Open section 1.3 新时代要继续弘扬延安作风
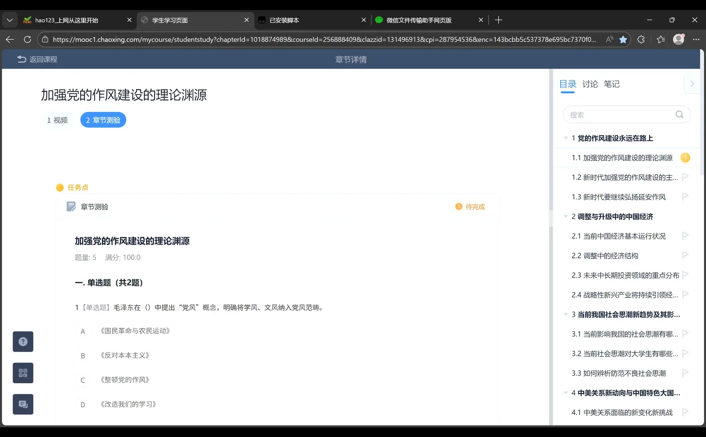706x437 pixels. pyautogui.click(x=619, y=197)
